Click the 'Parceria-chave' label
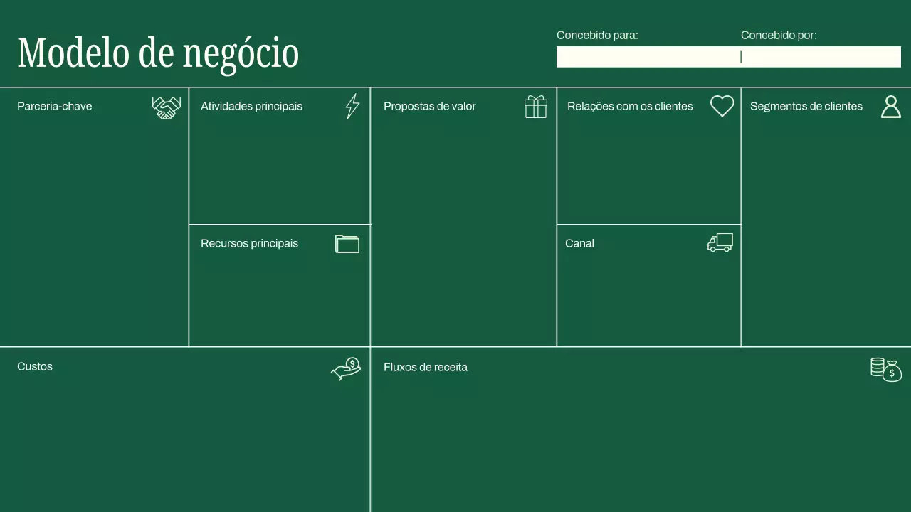The height and width of the screenshot is (512, 911). click(x=54, y=106)
